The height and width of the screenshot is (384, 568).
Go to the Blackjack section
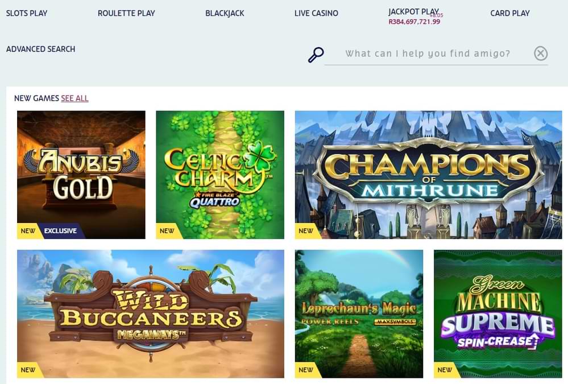pos(225,14)
